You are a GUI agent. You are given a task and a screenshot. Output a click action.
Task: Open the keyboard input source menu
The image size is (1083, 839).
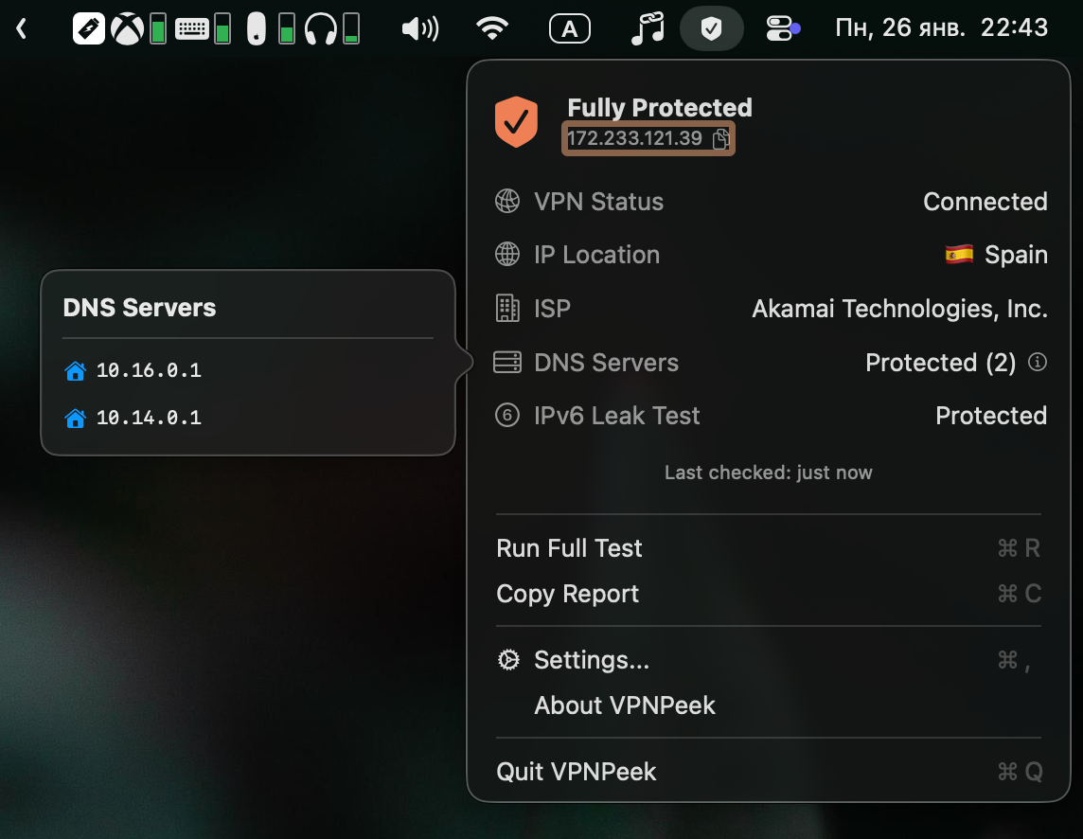[x=569, y=29]
